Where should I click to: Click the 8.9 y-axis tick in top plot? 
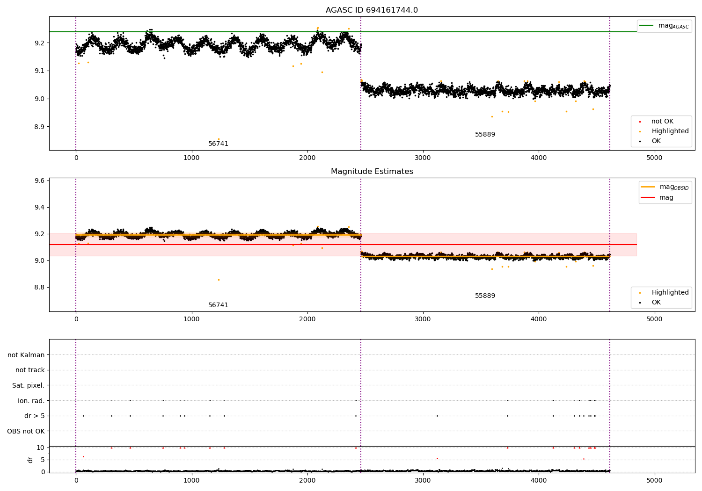(39, 127)
